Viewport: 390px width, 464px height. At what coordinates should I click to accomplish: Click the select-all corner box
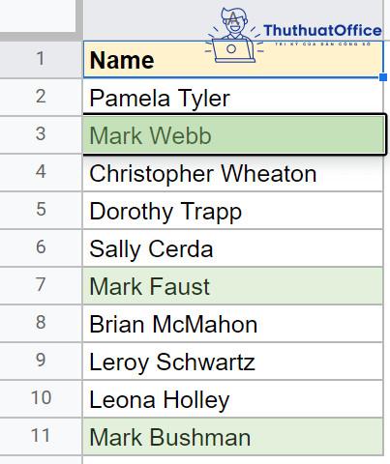[38, 17]
